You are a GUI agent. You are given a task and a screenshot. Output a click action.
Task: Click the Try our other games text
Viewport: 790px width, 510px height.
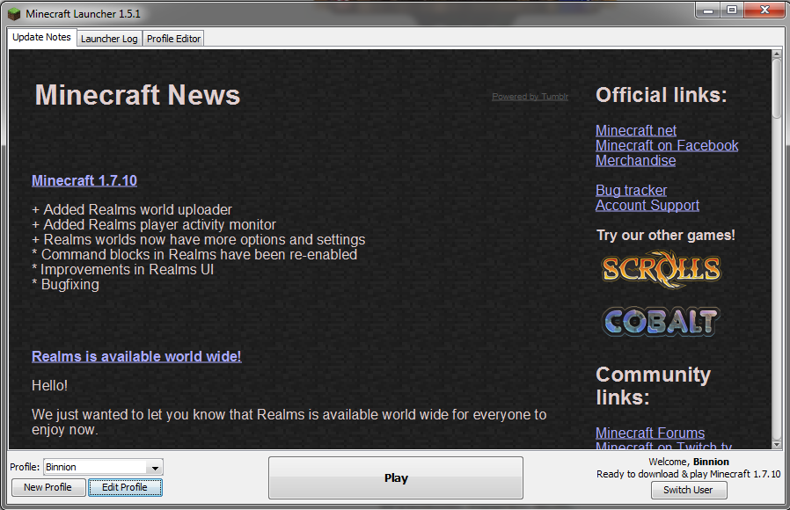(x=666, y=235)
